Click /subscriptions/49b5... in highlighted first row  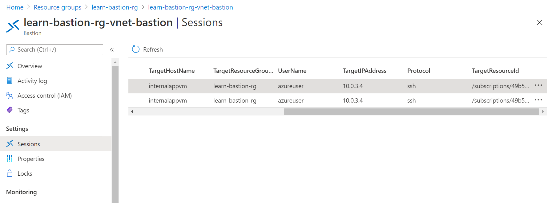click(501, 86)
